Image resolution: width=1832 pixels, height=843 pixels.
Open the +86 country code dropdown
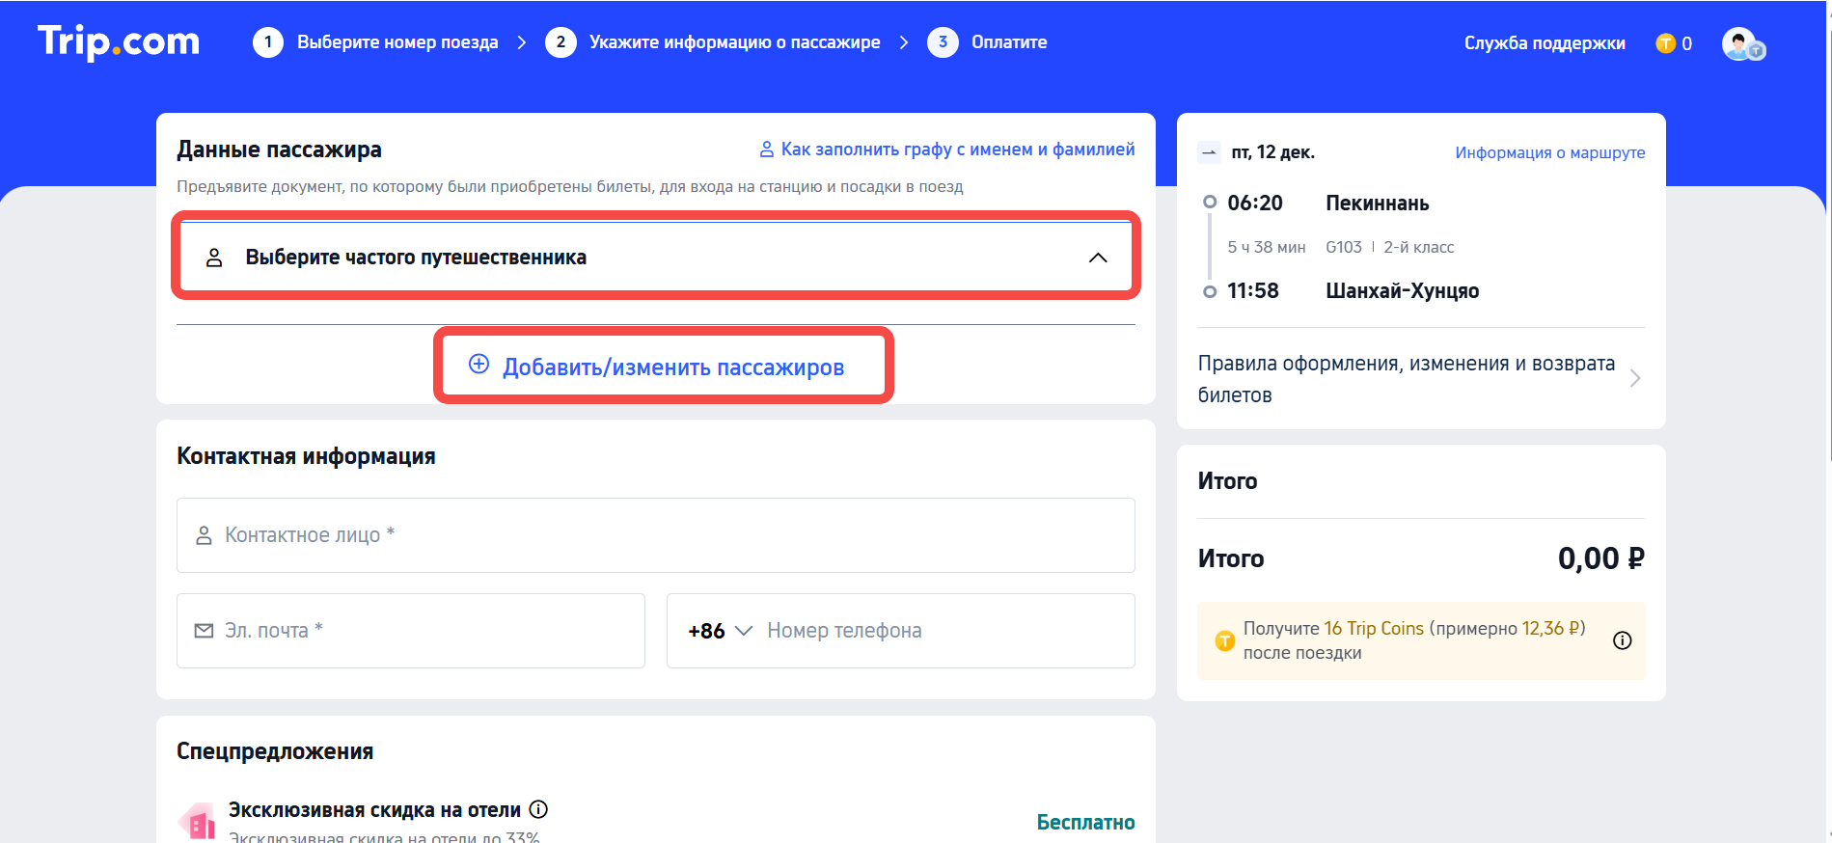tap(720, 631)
